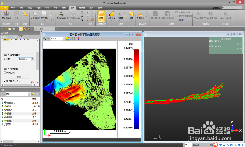Screen dimensions: 245x147
Task: Open the 114 % zoom level dropdown
Action: point(64,39)
